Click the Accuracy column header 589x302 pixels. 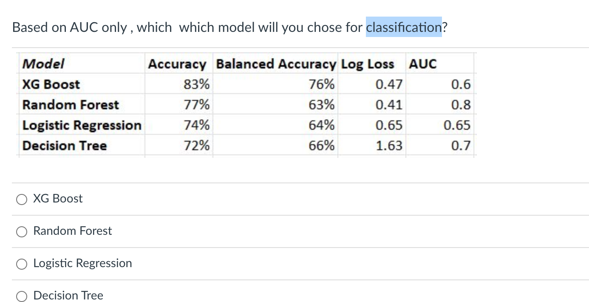pos(177,63)
